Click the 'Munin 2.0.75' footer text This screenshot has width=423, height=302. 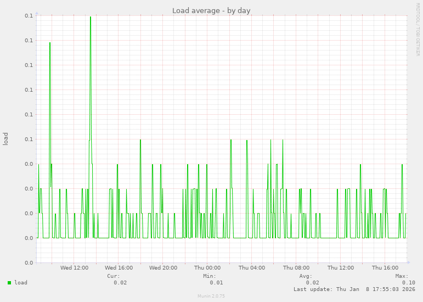(211, 296)
